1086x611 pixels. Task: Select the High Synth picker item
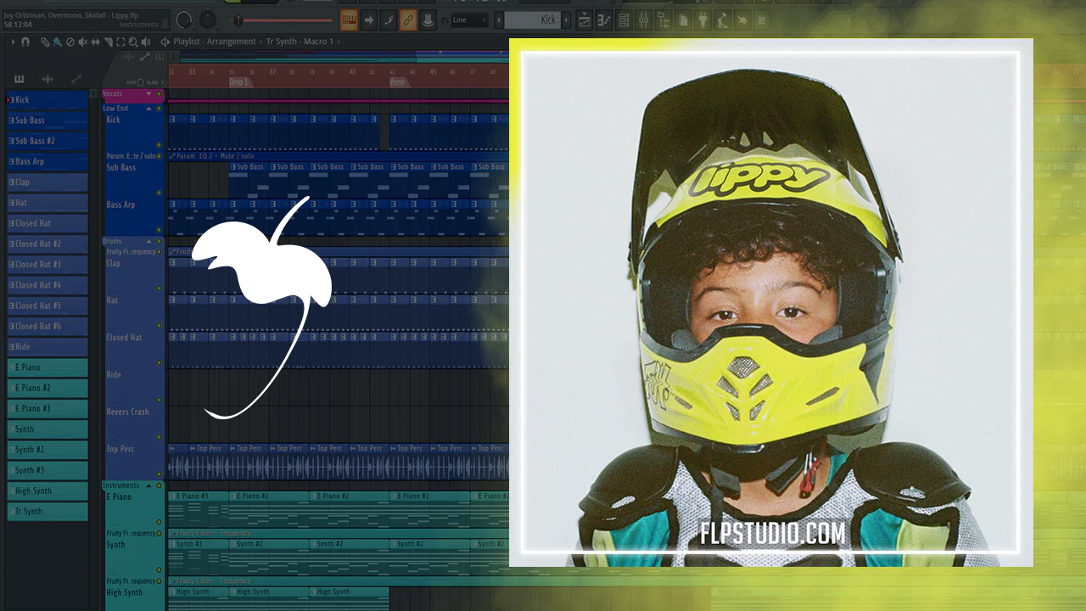(x=47, y=490)
